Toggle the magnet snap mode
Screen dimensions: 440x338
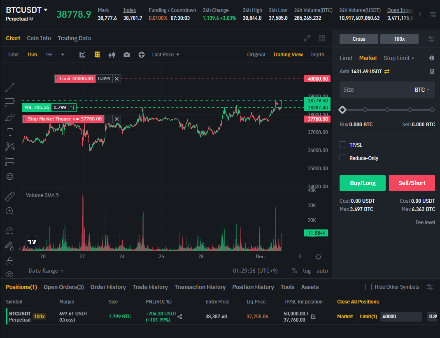click(10, 232)
